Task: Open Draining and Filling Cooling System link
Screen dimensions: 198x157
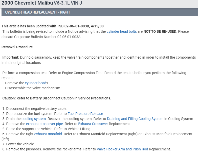Action: (135, 119)
